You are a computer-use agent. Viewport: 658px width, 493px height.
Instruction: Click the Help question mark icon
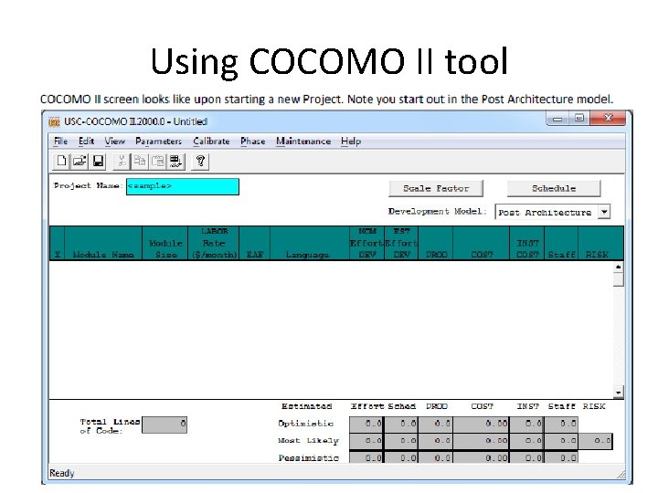[200, 162]
